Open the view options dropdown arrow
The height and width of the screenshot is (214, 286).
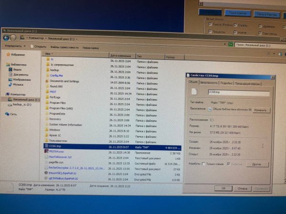(274, 54)
